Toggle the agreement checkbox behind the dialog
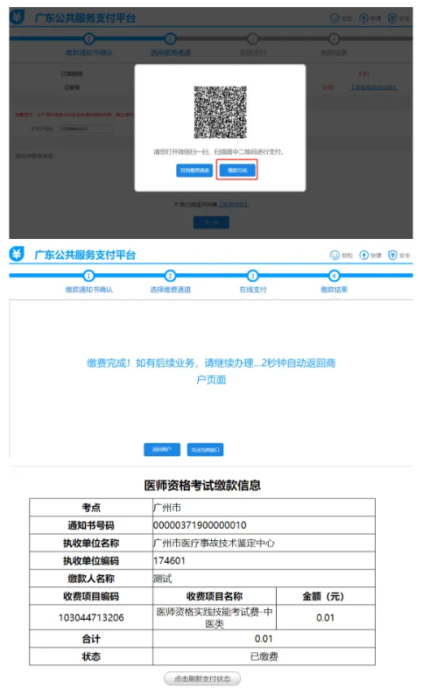 click(176, 205)
